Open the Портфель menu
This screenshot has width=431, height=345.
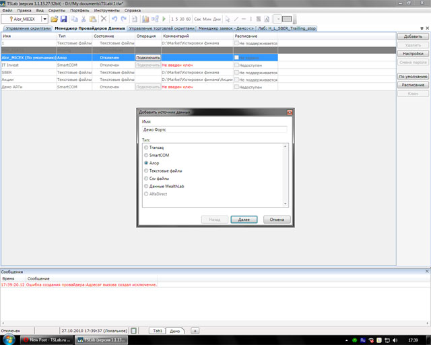(x=79, y=11)
